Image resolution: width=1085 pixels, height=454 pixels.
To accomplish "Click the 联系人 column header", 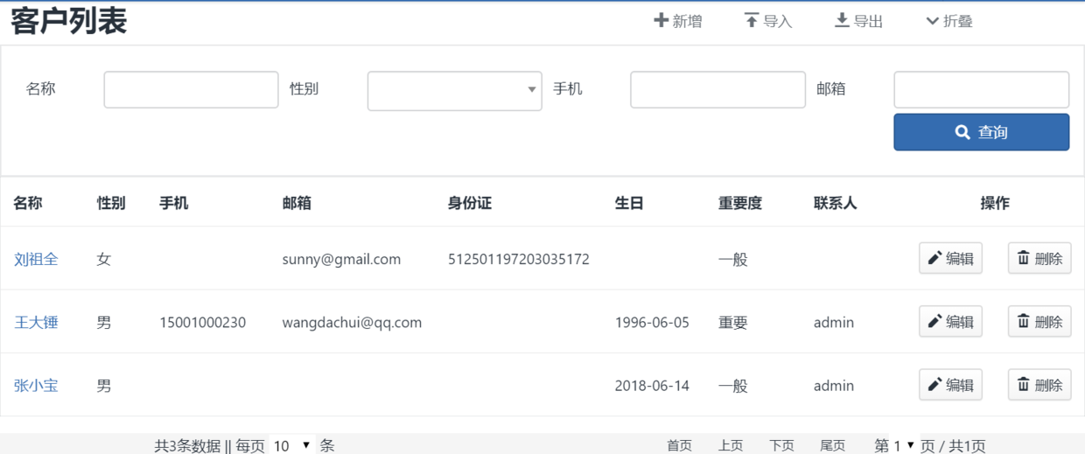I will tap(836, 203).
